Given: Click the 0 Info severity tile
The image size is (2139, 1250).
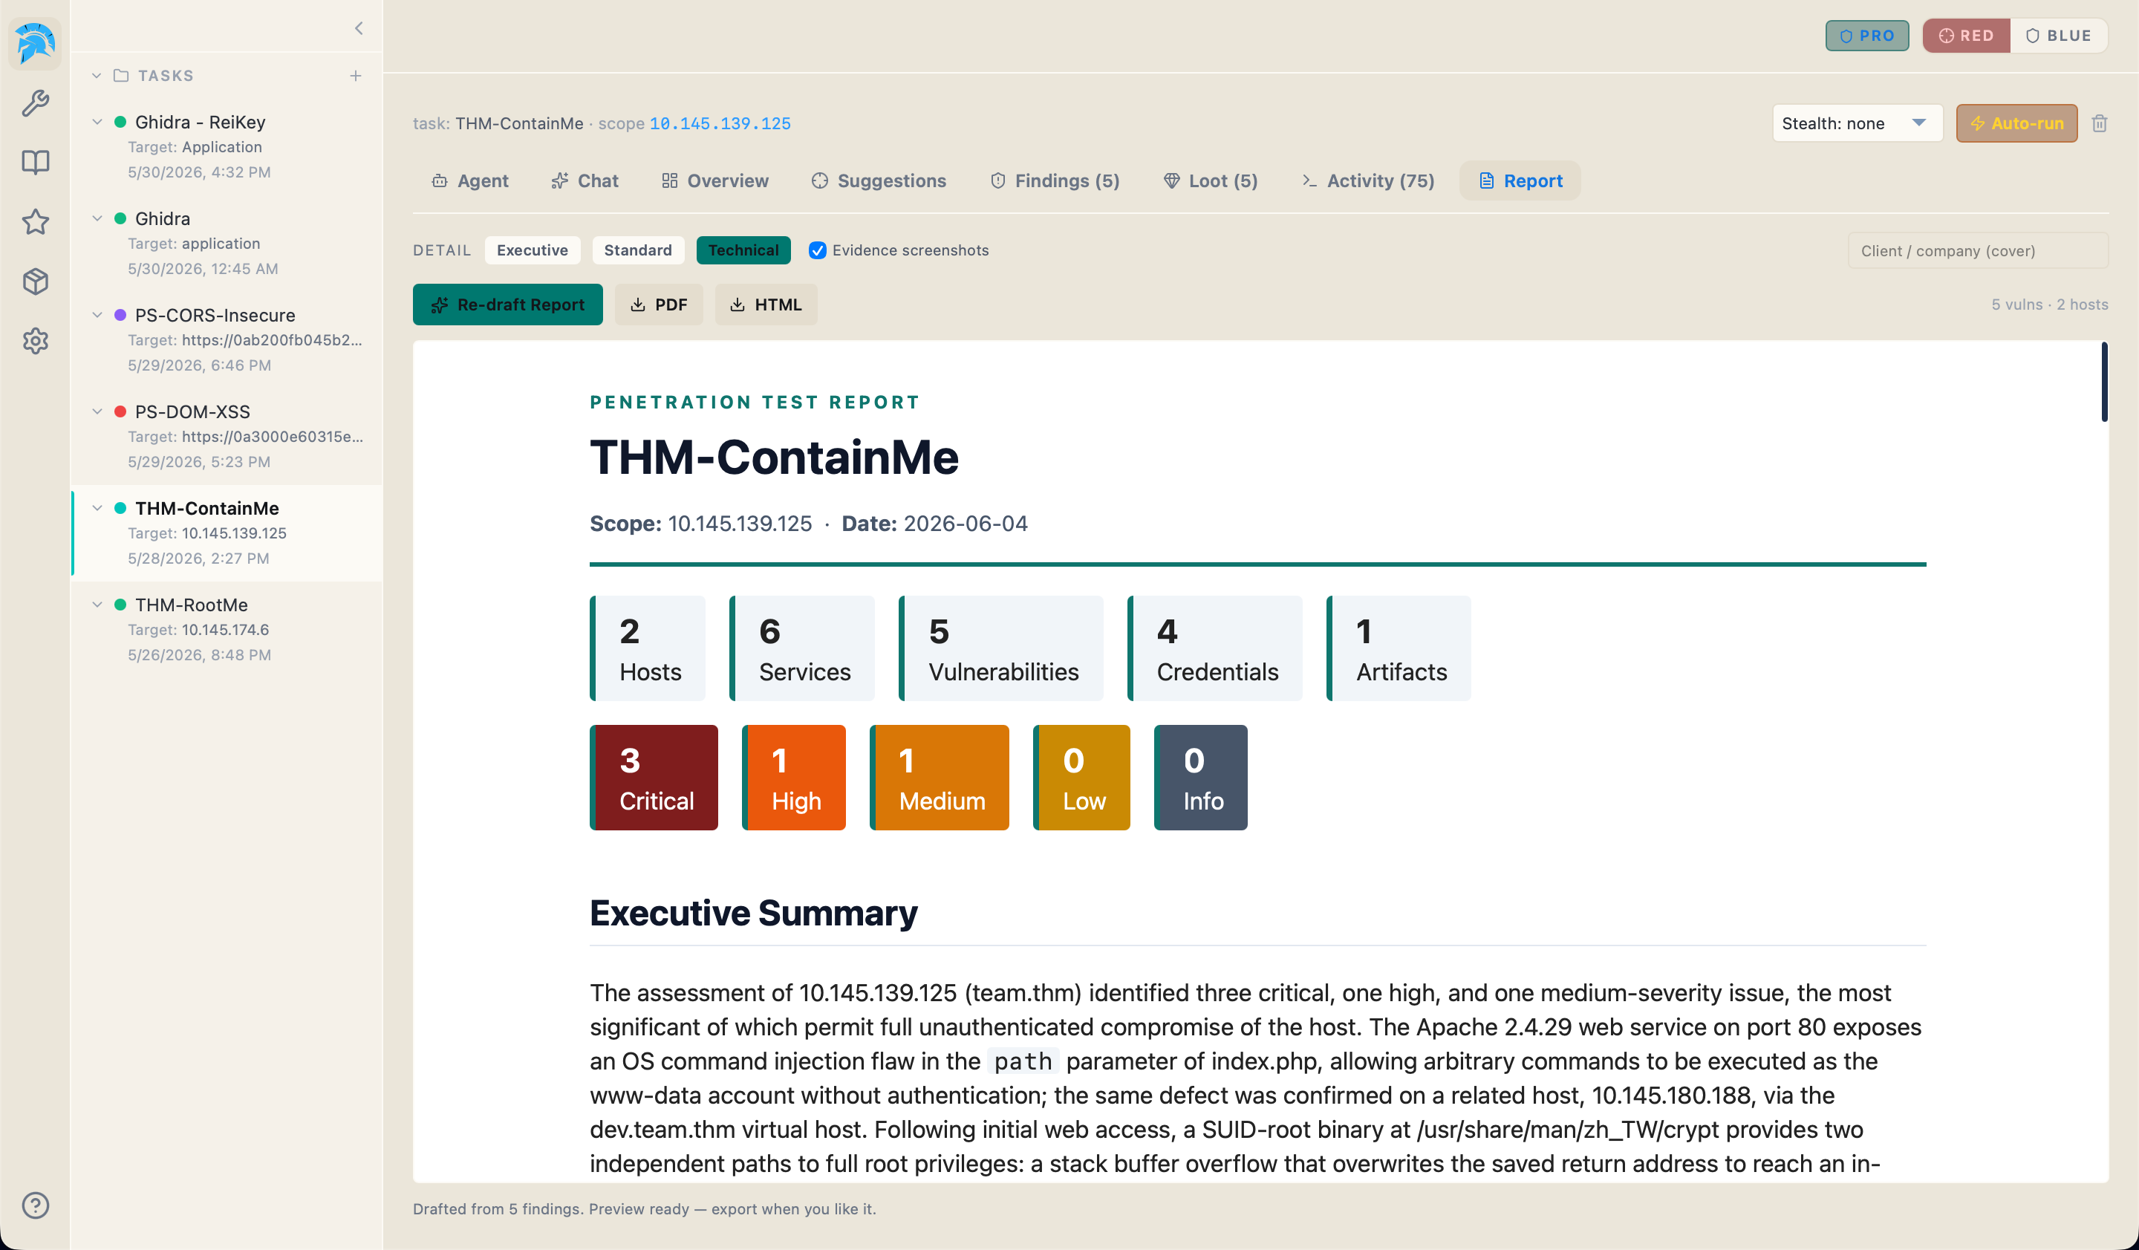Looking at the screenshot, I should tap(1200, 778).
